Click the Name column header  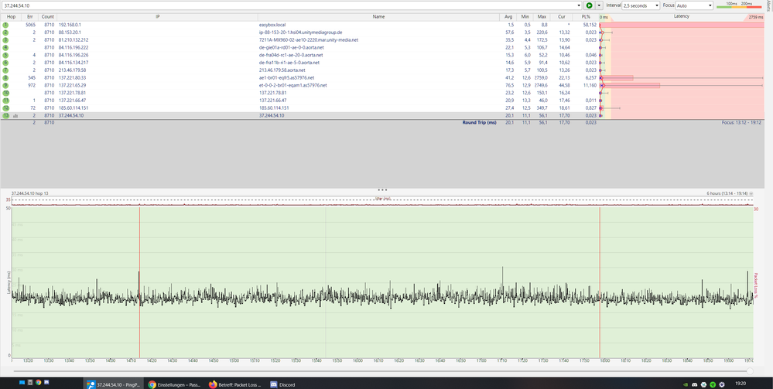(378, 16)
